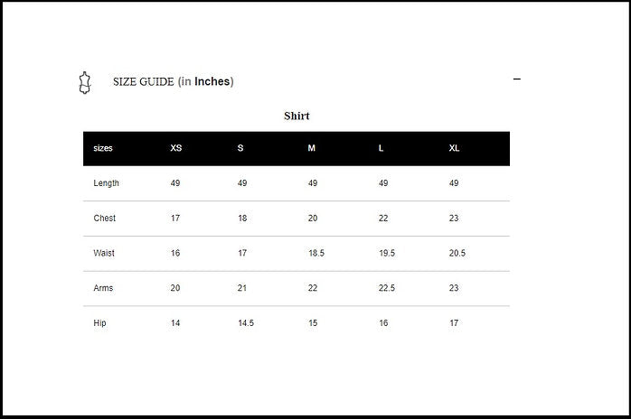Image resolution: width=631 pixels, height=419 pixels.
Task: Select the S column header
Action: 240,148
